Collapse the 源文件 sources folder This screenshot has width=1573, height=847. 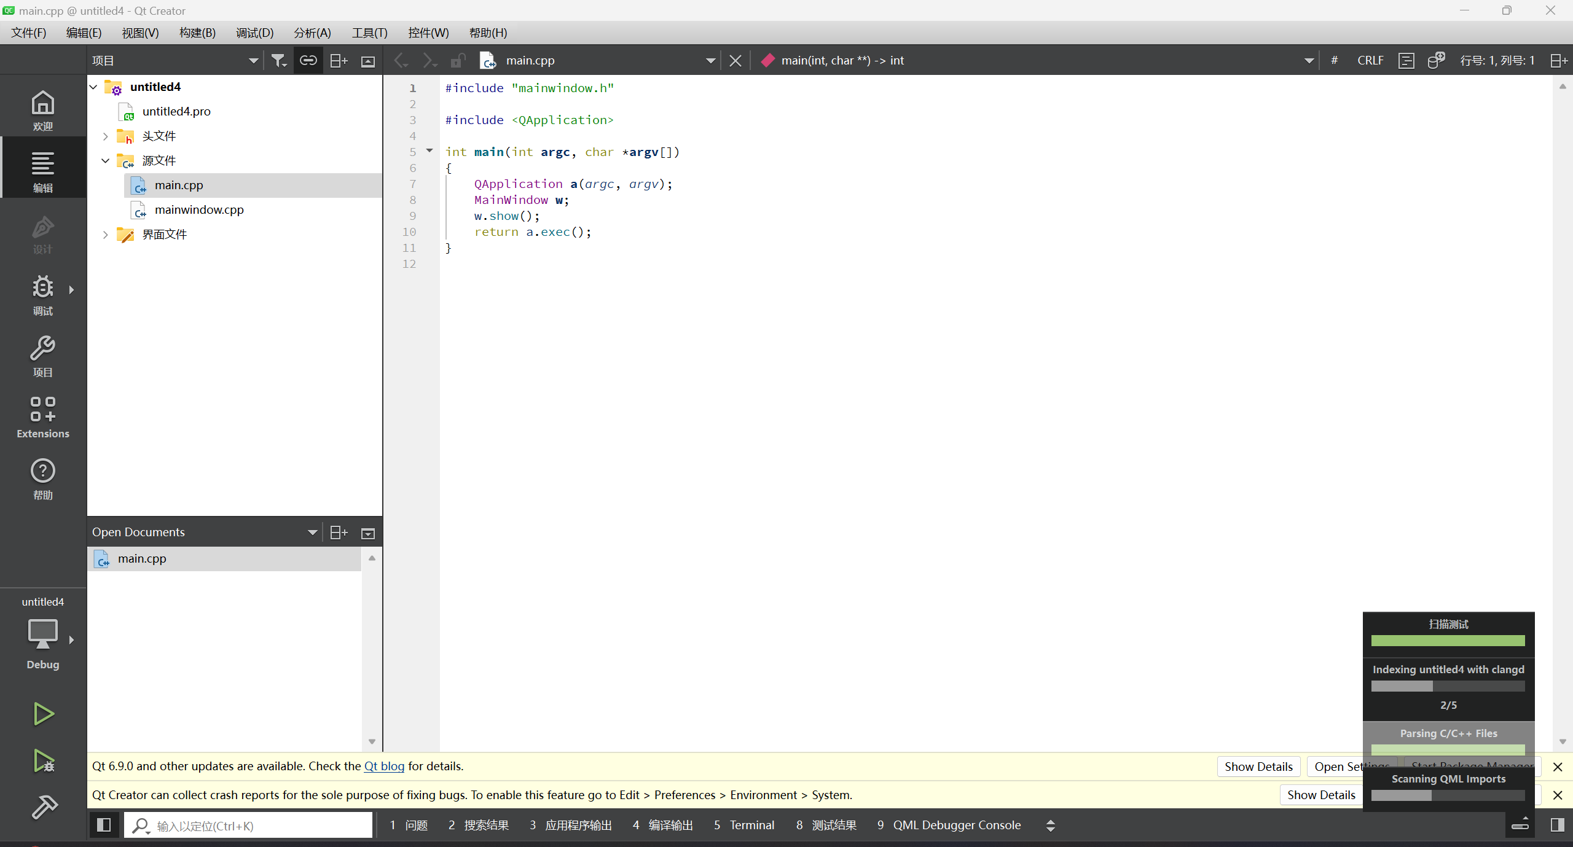pyautogui.click(x=106, y=161)
